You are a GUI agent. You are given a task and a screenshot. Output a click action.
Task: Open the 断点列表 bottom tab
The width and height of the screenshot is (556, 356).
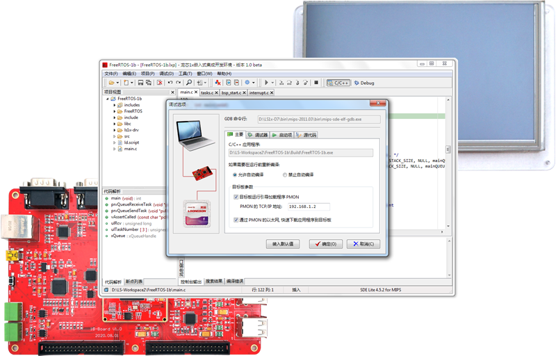click(x=134, y=282)
